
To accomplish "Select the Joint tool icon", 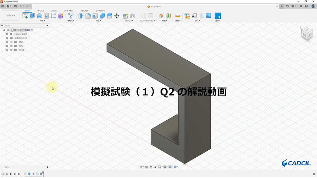I will coord(133,16).
